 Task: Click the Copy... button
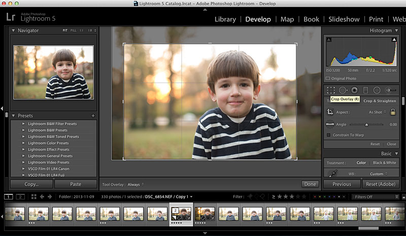31,184
